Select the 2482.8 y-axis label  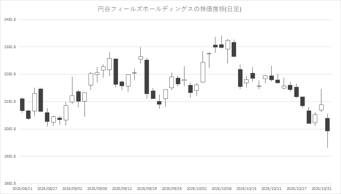click(x=9, y=20)
